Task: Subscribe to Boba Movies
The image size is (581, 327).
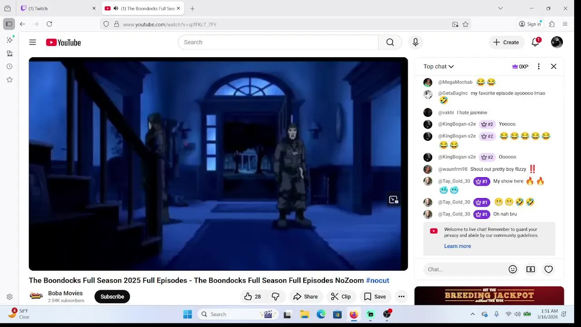Action: pyautogui.click(x=112, y=297)
